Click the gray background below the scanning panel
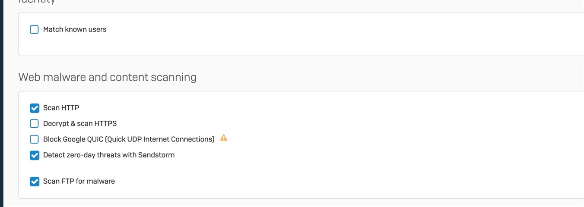584x207 pixels. pyautogui.click(x=302, y=203)
